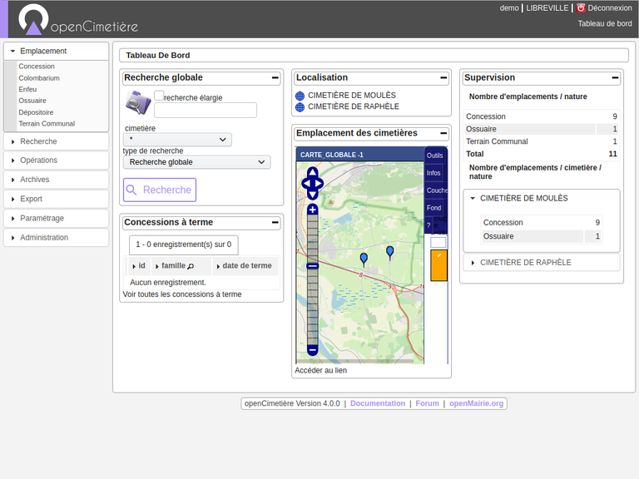The width and height of the screenshot is (639, 479).
Task: Pan the map up with the arrow
Action: (x=312, y=172)
